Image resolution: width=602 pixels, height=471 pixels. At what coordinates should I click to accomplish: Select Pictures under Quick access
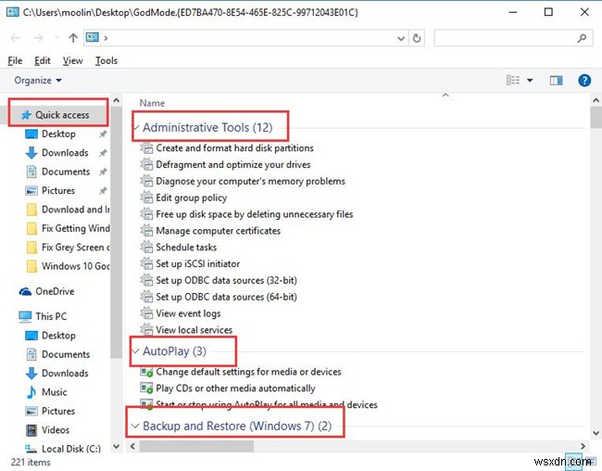[58, 190]
